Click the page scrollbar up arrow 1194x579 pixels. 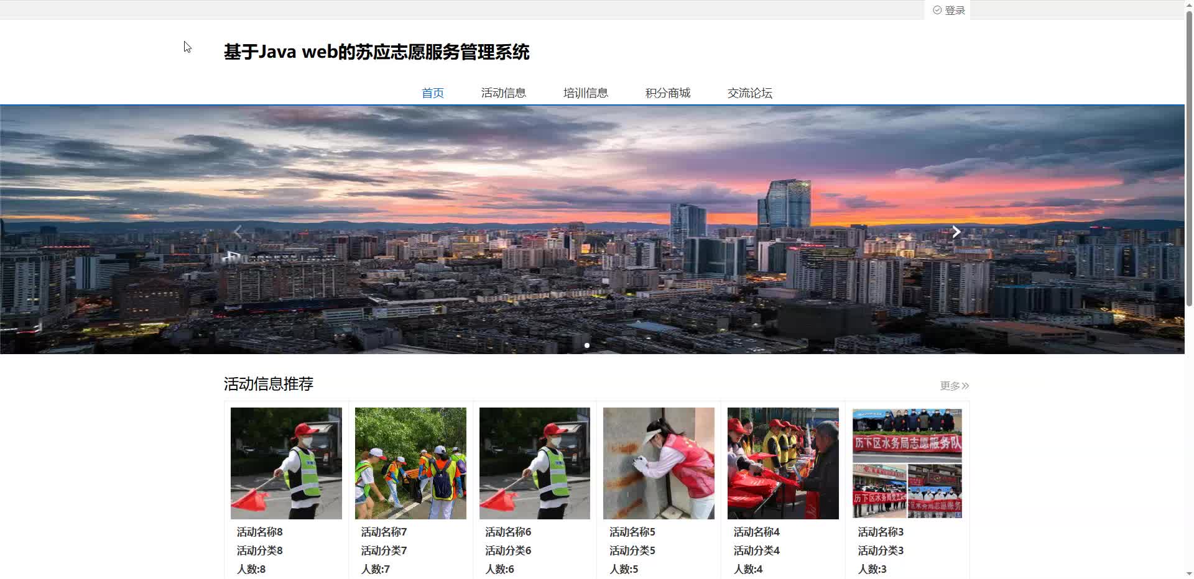(1189, 5)
